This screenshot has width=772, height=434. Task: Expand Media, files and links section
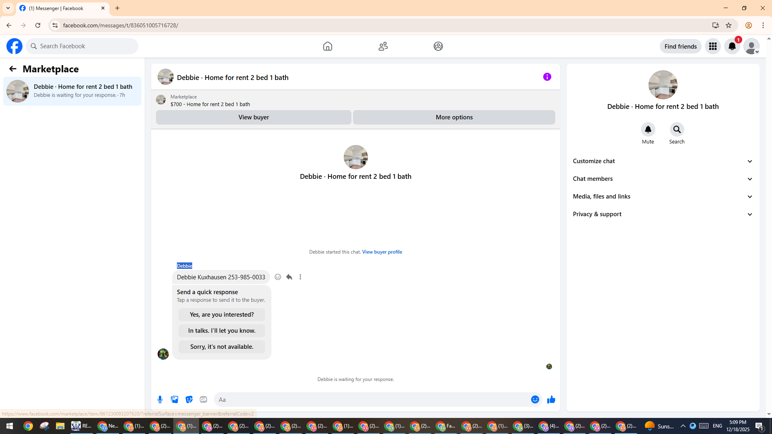[663, 197]
